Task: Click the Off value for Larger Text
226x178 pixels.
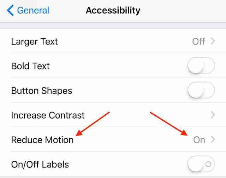Action: tap(198, 41)
